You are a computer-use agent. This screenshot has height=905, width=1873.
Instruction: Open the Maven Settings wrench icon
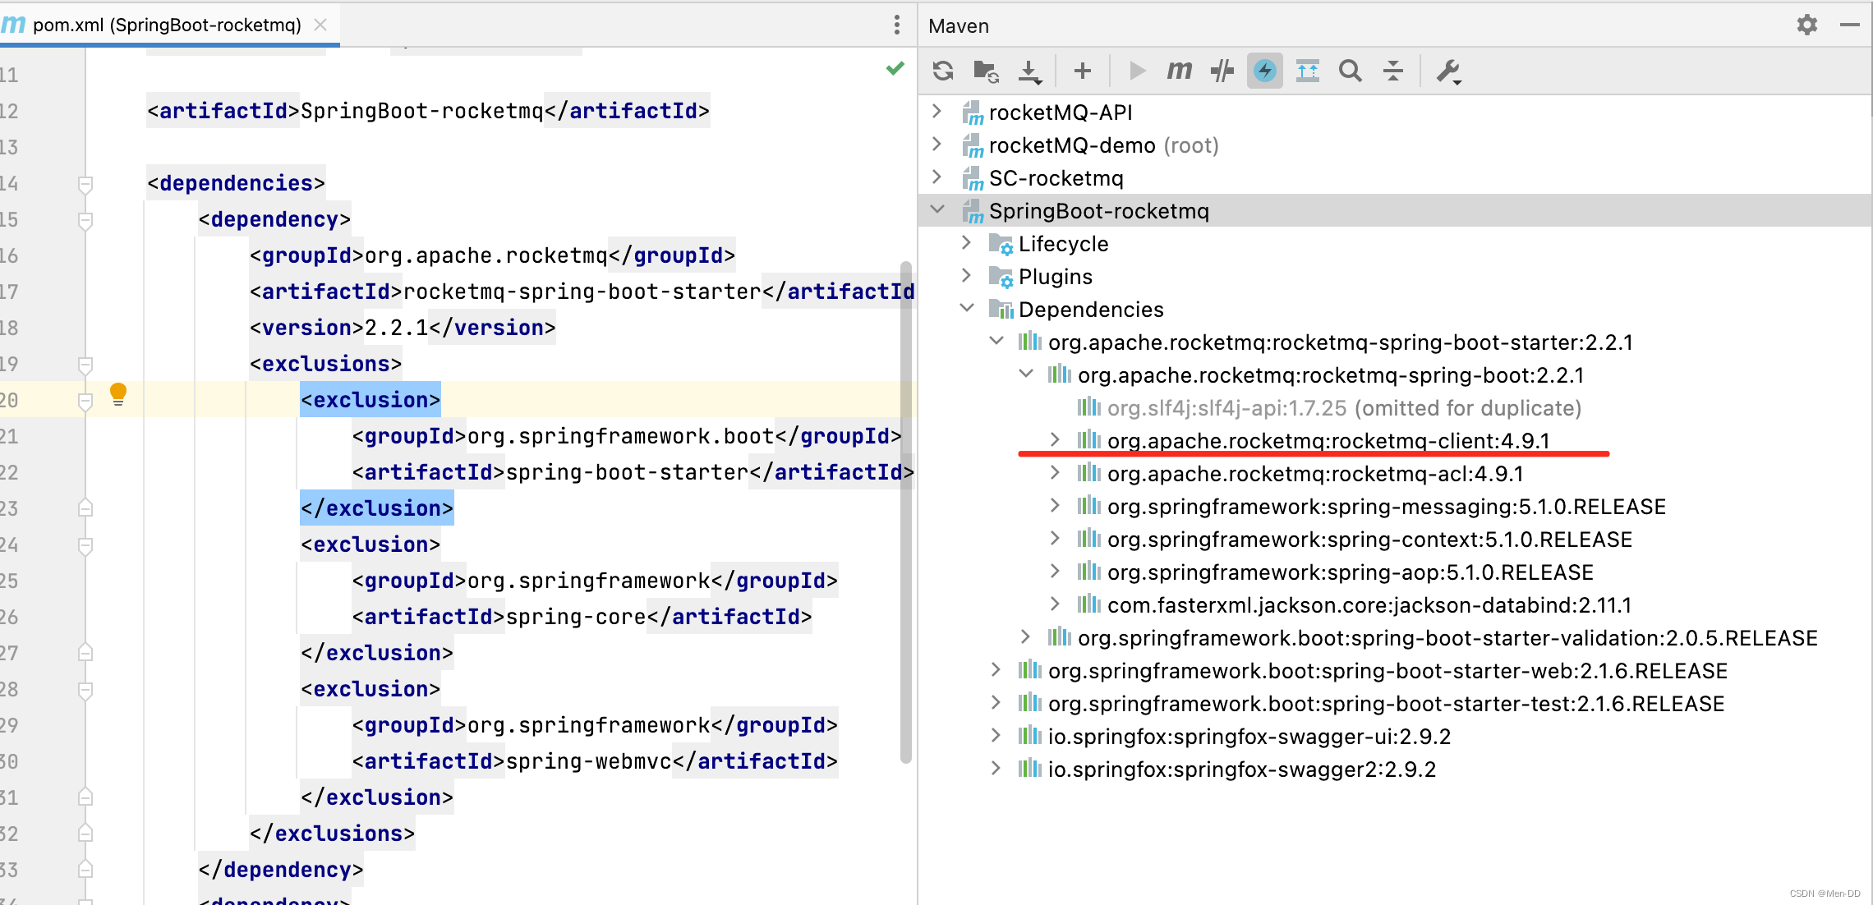pos(1448,71)
